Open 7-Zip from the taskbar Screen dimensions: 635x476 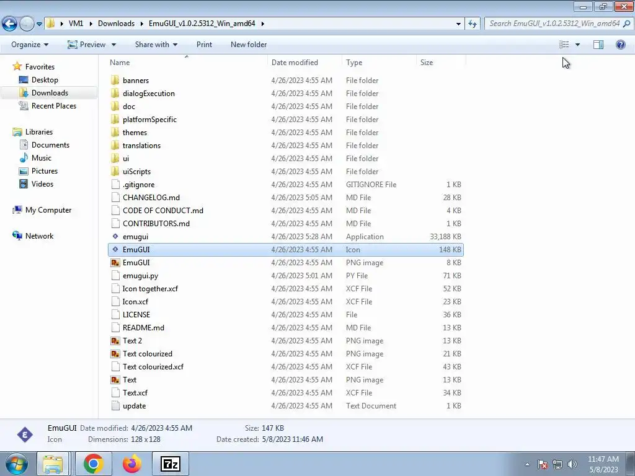pyautogui.click(x=170, y=464)
